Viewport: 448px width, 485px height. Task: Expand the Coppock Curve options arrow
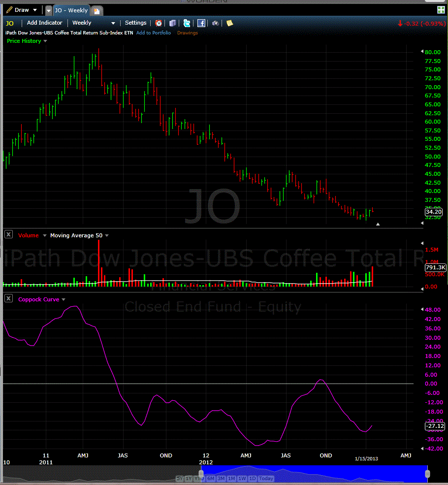[x=64, y=299]
